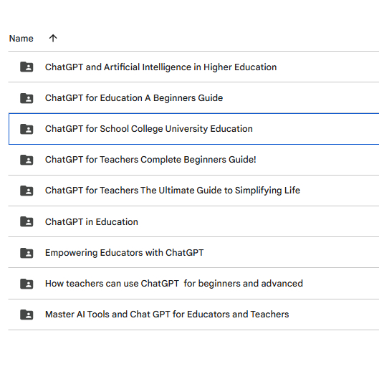Screen dimensions: 379x379
Task: Open ChatGPT for Teachers The Ultimate Guide to Simplifying Life
Action: (173, 191)
